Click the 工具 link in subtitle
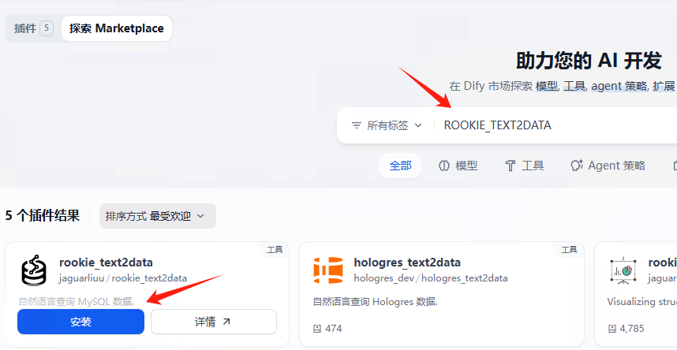The height and width of the screenshot is (350, 677). tap(574, 86)
